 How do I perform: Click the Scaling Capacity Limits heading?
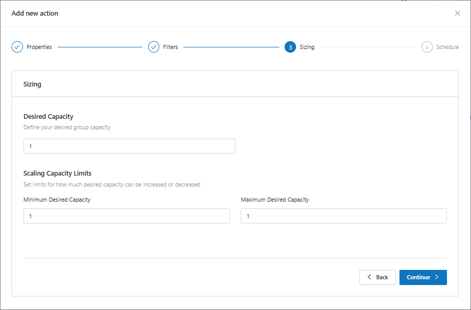57,173
